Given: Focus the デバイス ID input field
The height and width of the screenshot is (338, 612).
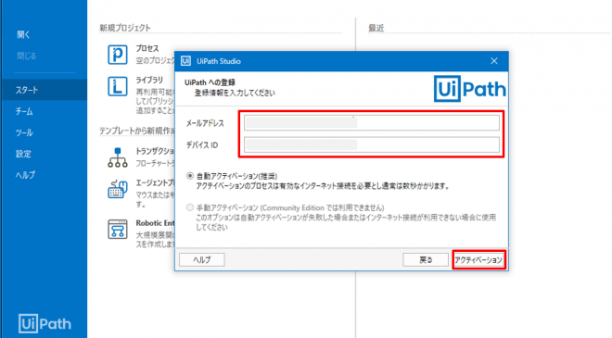Looking at the screenshot, I should [372, 144].
